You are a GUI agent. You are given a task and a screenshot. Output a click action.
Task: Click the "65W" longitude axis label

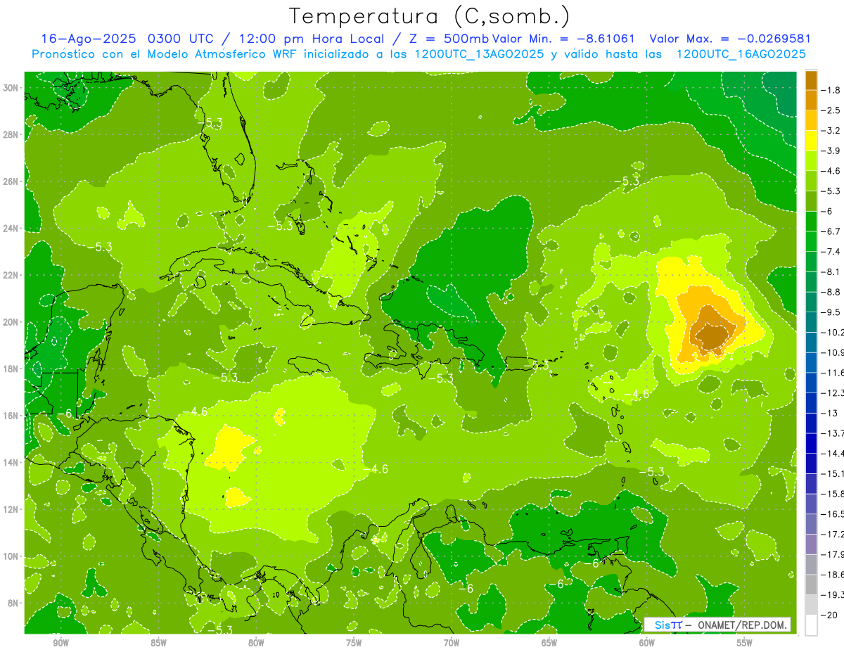[549, 644]
